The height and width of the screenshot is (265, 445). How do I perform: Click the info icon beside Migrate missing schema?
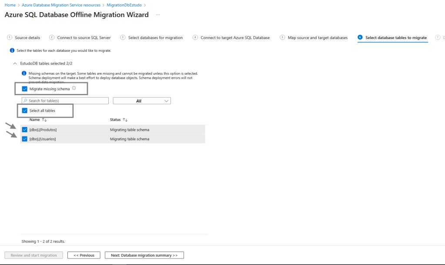(74, 88)
